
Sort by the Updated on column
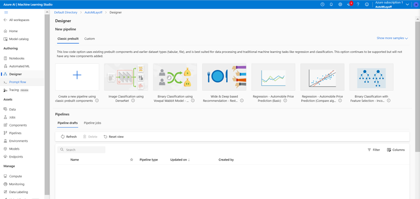pyautogui.click(x=180, y=160)
